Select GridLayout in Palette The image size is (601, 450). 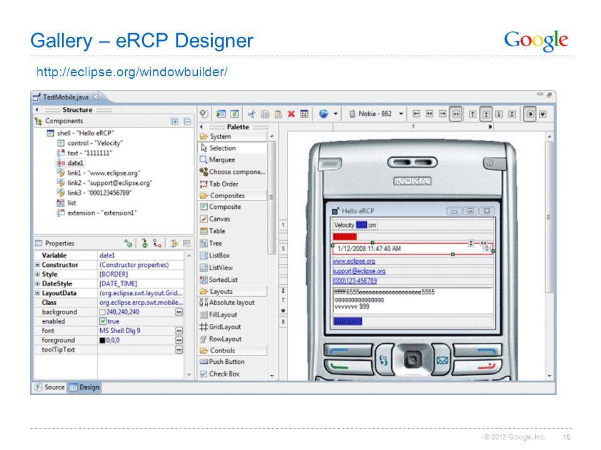pos(220,327)
